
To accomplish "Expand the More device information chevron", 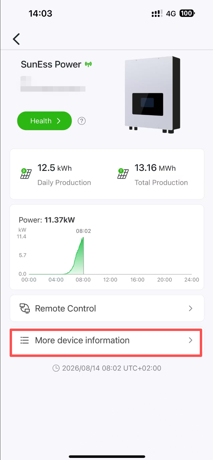I will pos(190,340).
